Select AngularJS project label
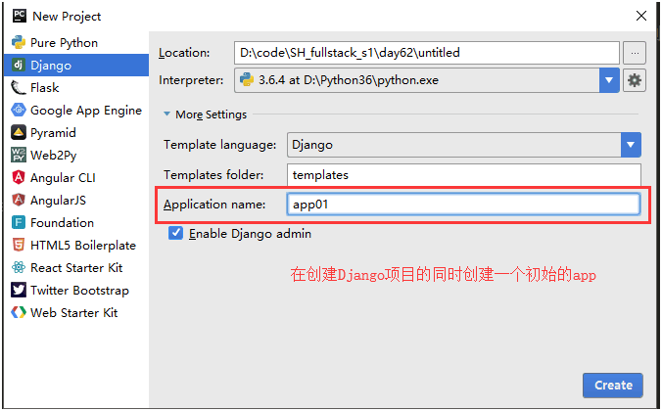Screen dimensions: 662x411 tap(58, 200)
